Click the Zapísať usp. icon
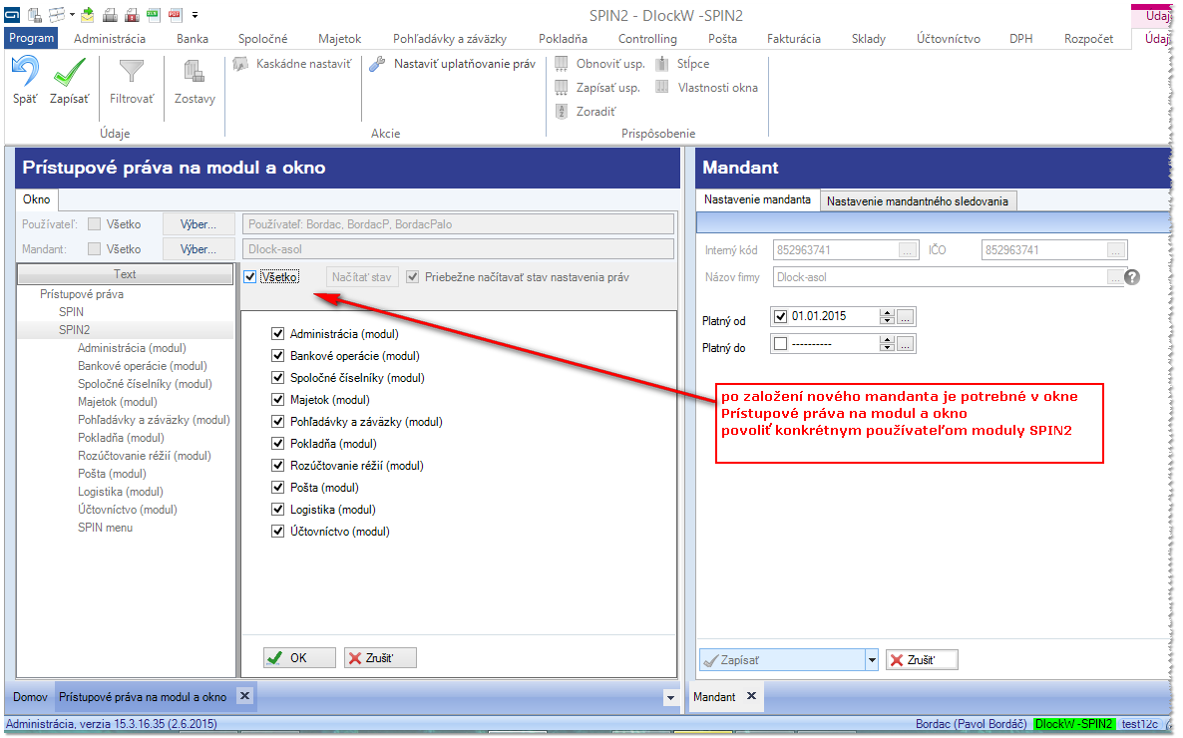Viewport: 1183px width, 738px height. click(x=562, y=88)
